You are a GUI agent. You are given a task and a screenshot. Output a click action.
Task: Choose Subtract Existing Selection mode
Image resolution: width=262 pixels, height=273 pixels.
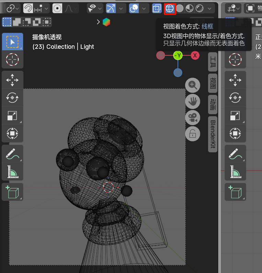coord(26,22)
